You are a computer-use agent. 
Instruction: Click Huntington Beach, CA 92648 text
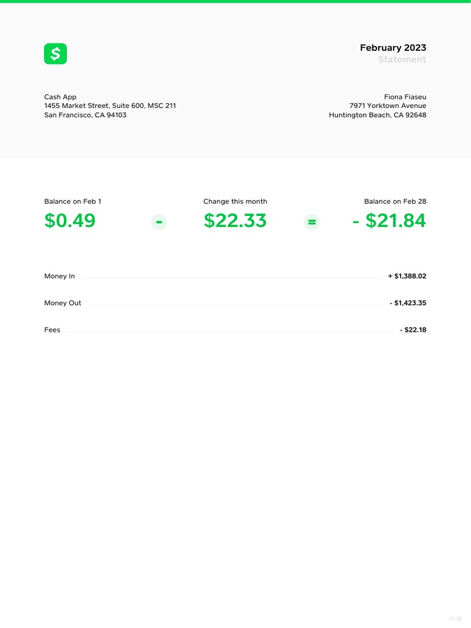tap(377, 115)
